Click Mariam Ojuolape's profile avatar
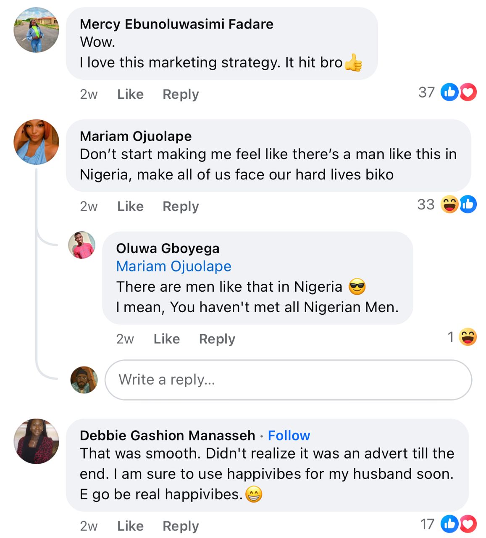 pos(37,142)
